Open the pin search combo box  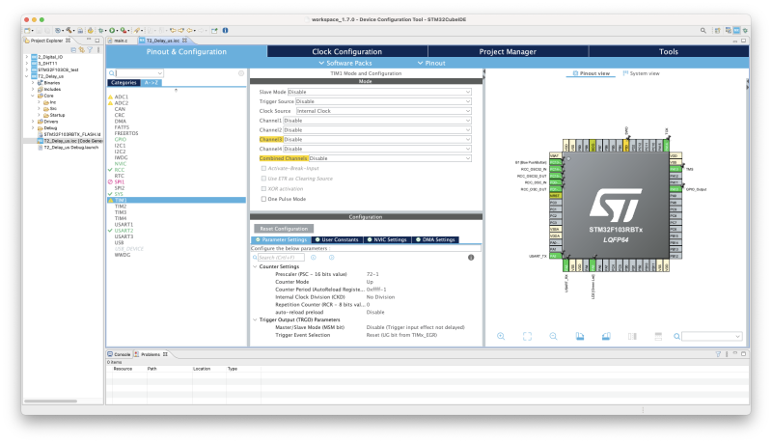(x=712, y=336)
